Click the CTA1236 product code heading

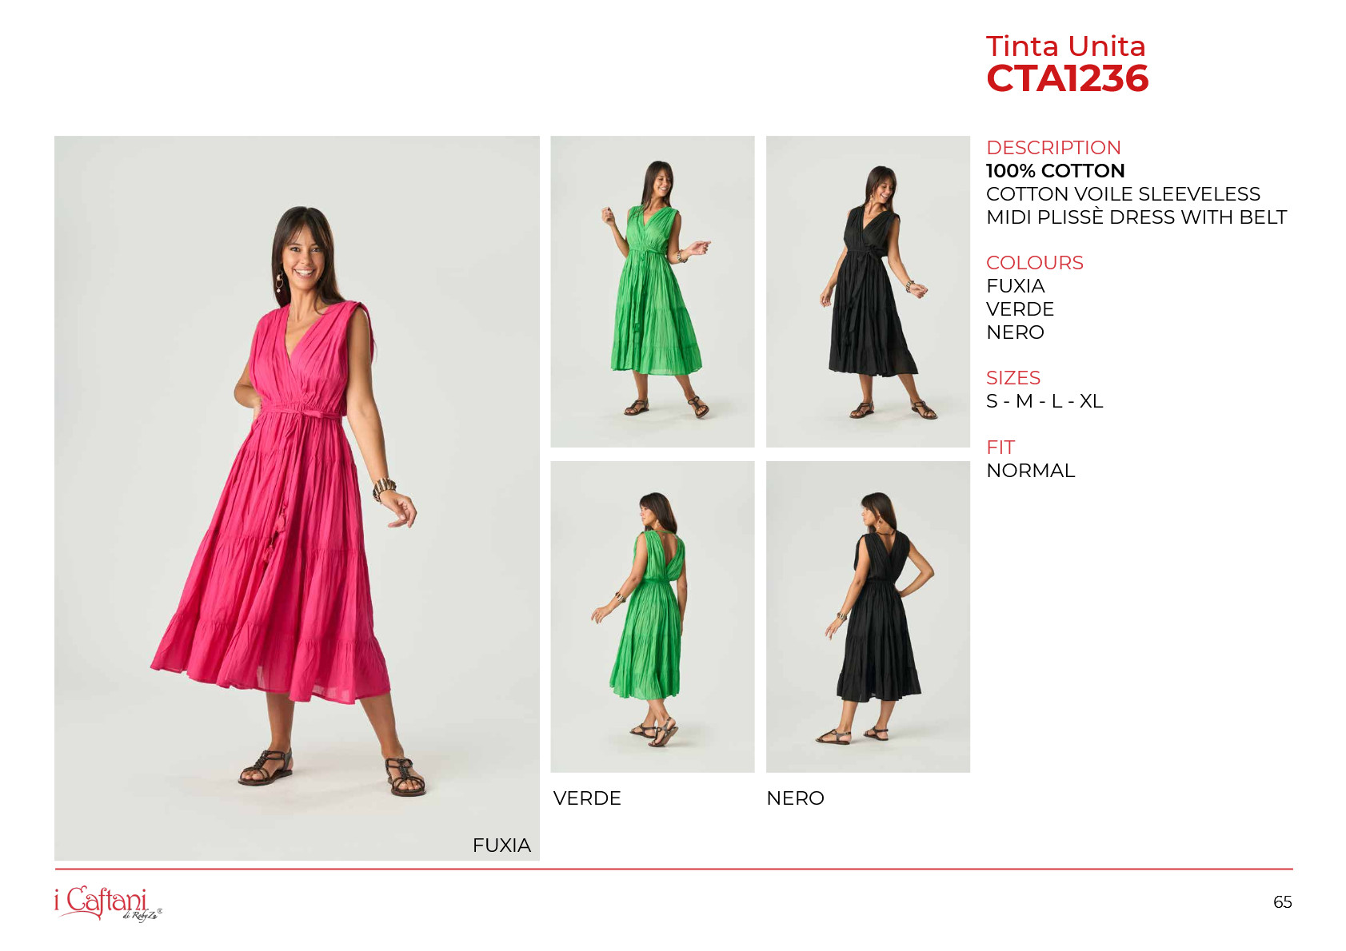point(1067,78)
